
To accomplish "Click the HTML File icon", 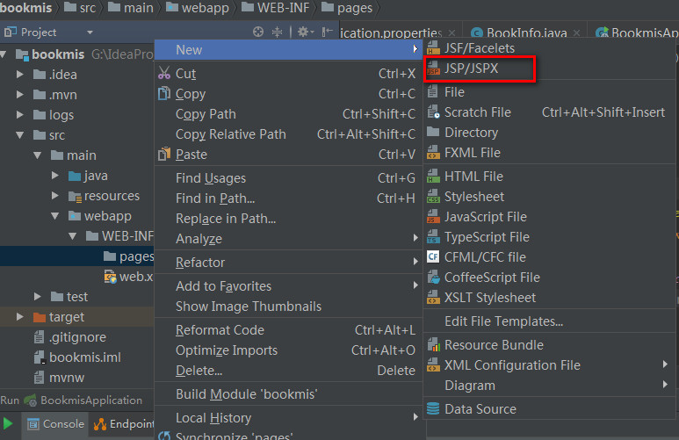I will click(x=433, y=177).
